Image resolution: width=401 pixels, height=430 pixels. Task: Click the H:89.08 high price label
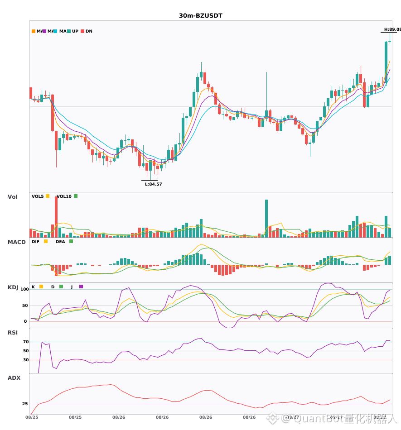pyautogui.click(x=392, y=29)
